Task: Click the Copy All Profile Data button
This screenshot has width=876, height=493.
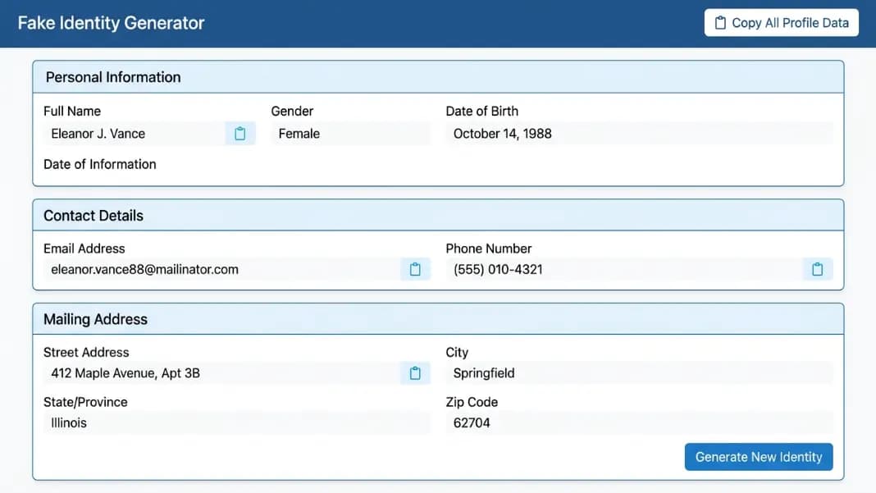Action: point(781,23)
